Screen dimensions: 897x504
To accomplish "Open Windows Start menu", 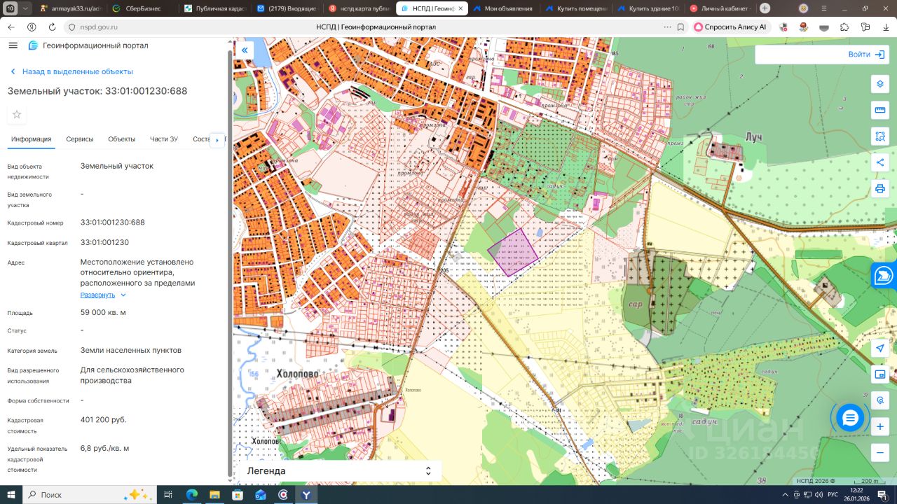I will coord(11,494).
